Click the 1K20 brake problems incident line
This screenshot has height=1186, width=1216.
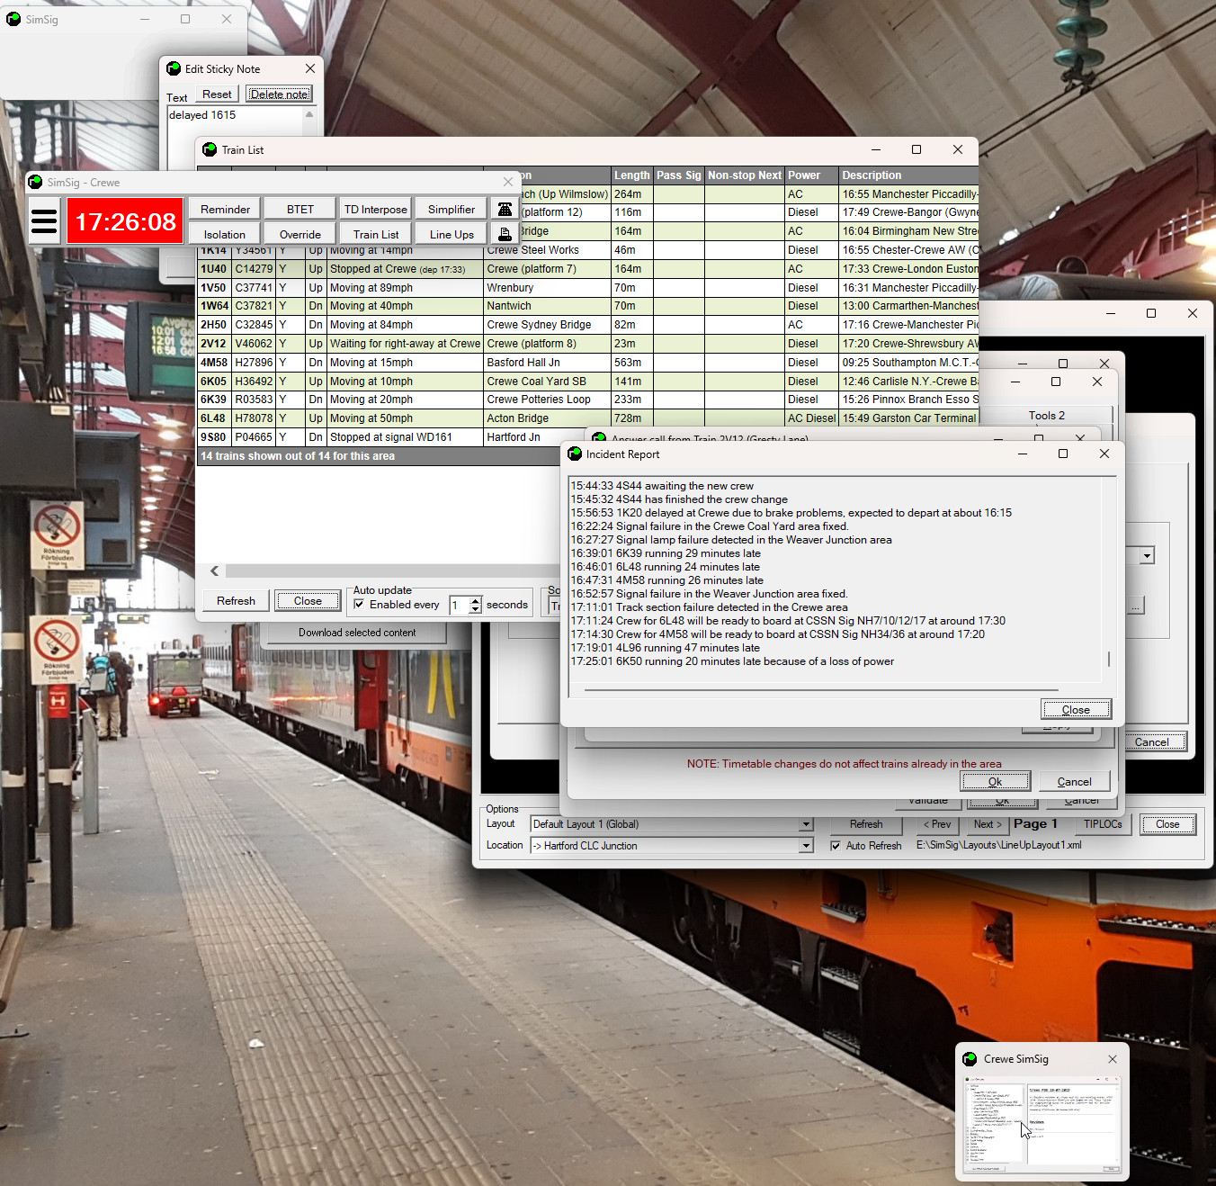791,513
